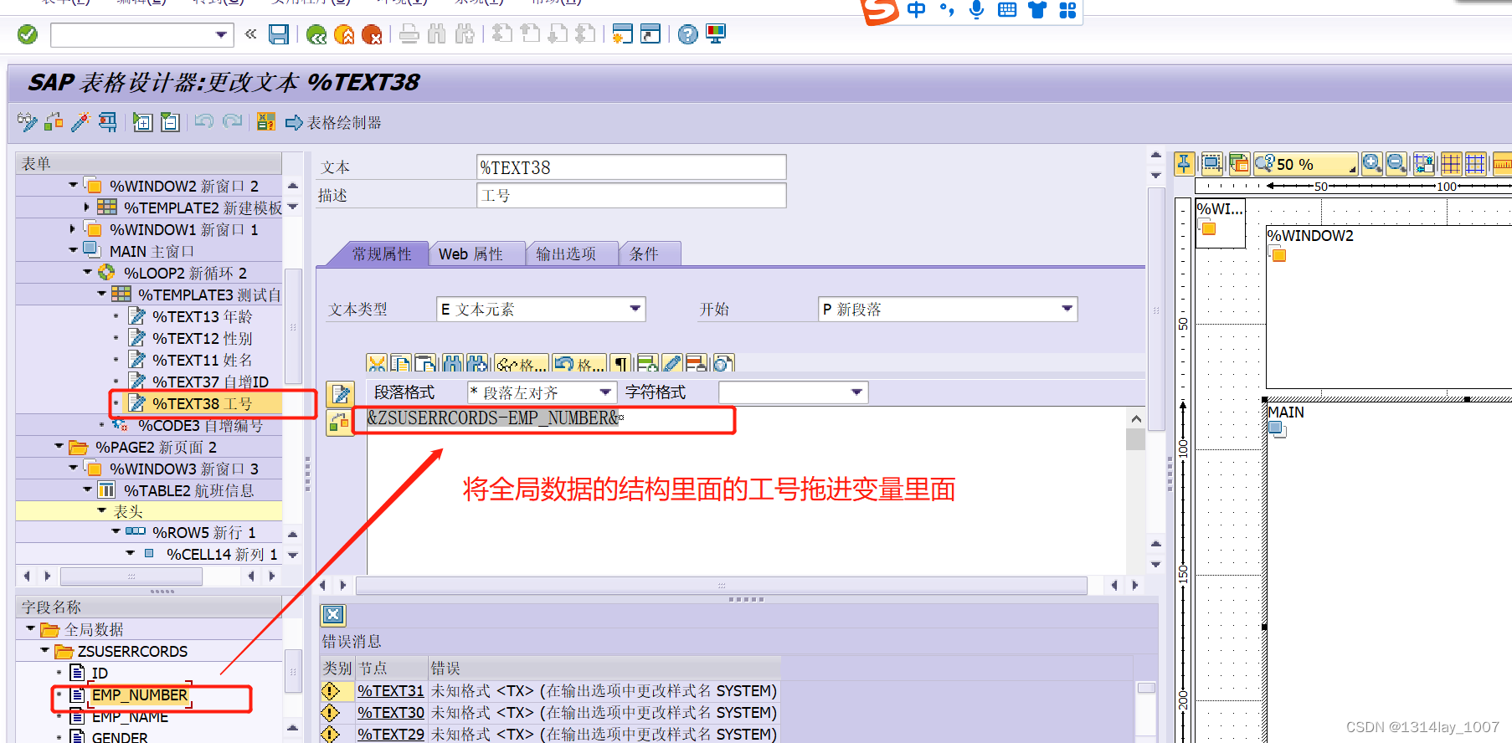Click the text editor line with &ZSUSERRCORDS-EMP_NUMBER&
The width and height of the screenshot is (1512, 743).
494,418
